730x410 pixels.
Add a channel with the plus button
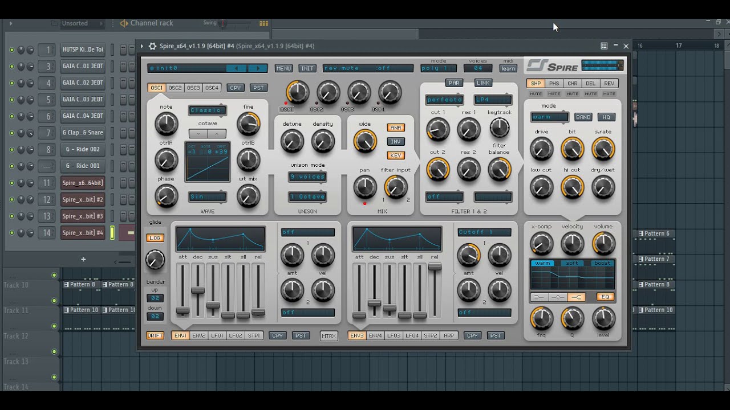(83, 260)
